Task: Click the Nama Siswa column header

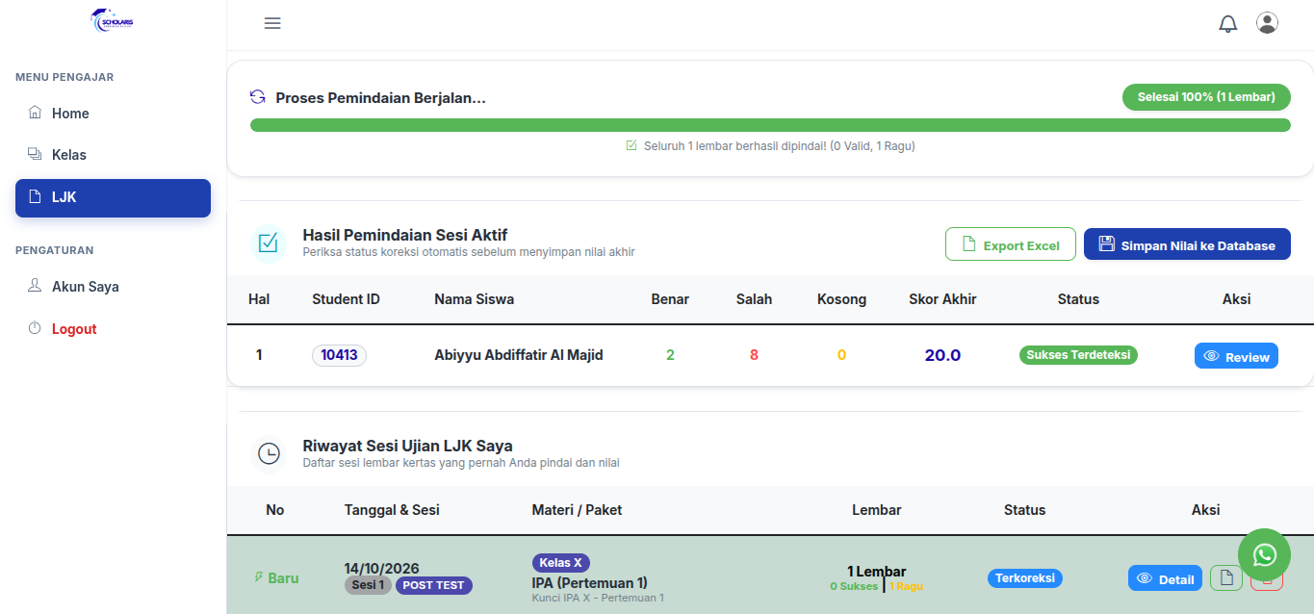Action: click(x=475, y=299)
